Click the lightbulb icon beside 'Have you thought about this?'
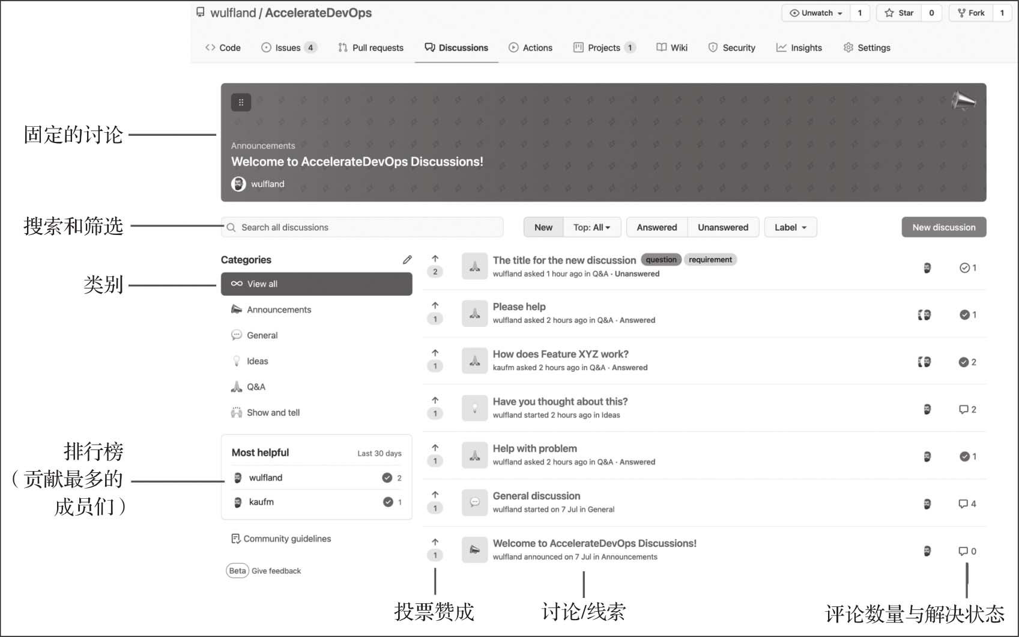This screenshot has width=1019, height=637. [x=474, y=409]
